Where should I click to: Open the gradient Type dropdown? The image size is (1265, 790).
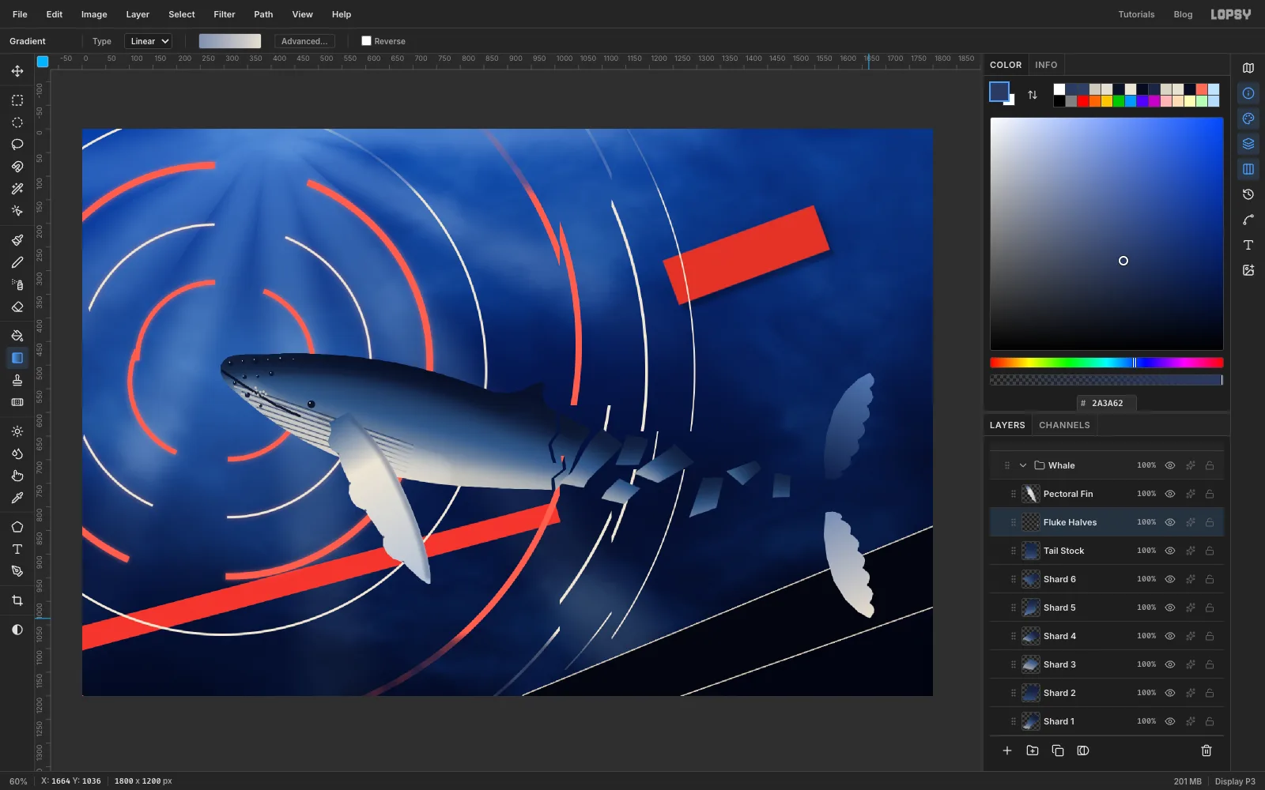[x=149, y=41]
